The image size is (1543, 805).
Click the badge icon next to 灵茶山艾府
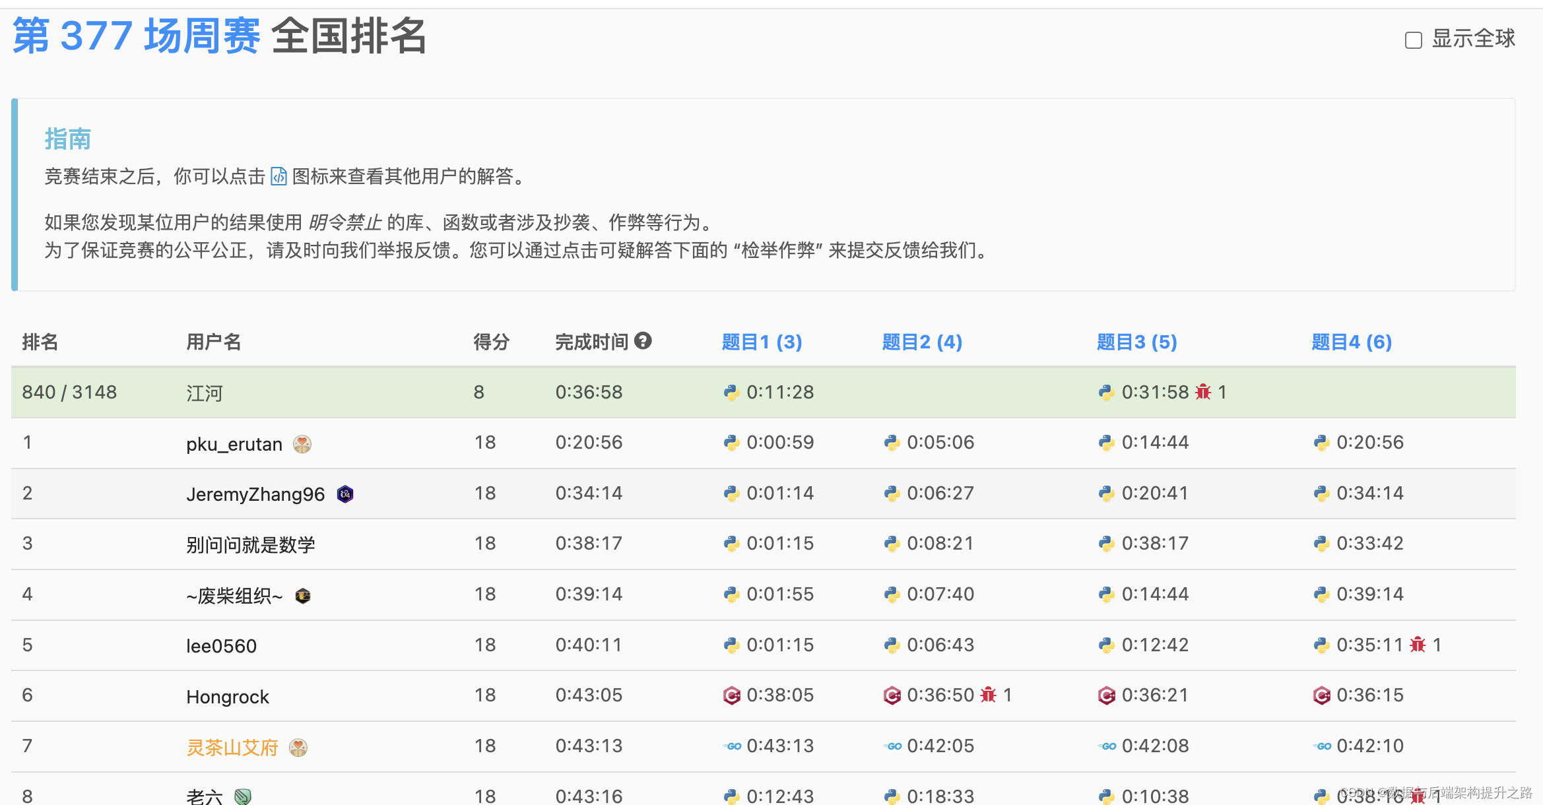[298, 748]
